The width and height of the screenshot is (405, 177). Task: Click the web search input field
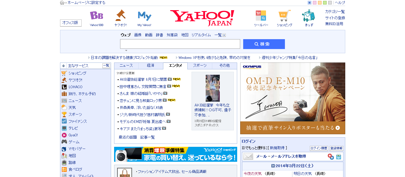click(x=180, y=44)
